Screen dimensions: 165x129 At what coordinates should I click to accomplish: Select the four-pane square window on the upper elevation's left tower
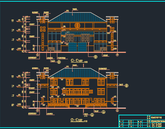click(43, 29)
